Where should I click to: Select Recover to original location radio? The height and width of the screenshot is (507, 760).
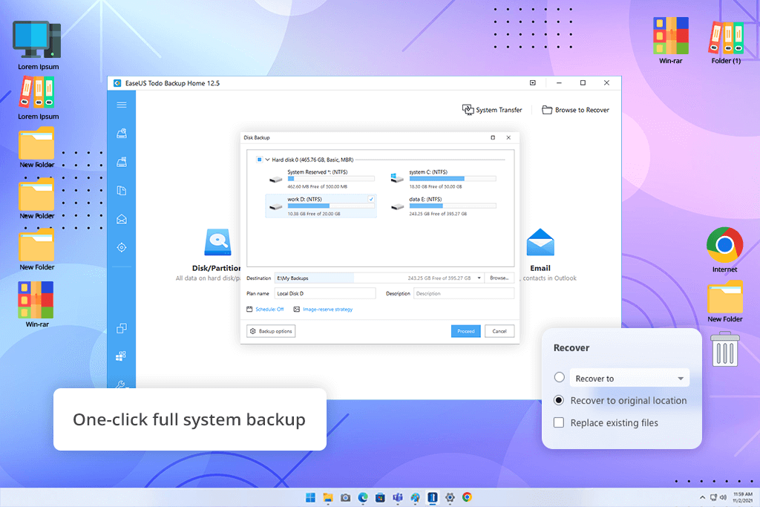pos(559,400)
